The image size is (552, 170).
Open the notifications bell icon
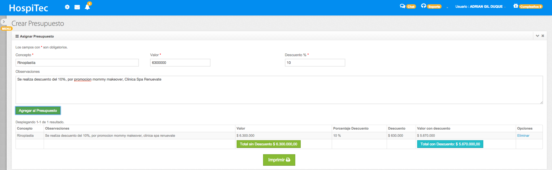coord(87,7)
